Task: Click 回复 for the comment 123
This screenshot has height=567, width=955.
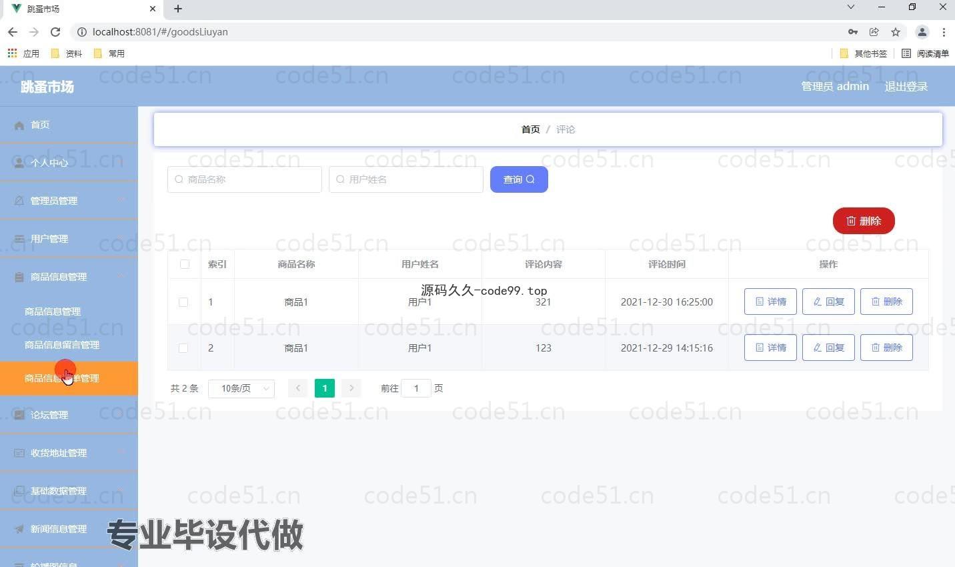Action: (x=828, y=348)
